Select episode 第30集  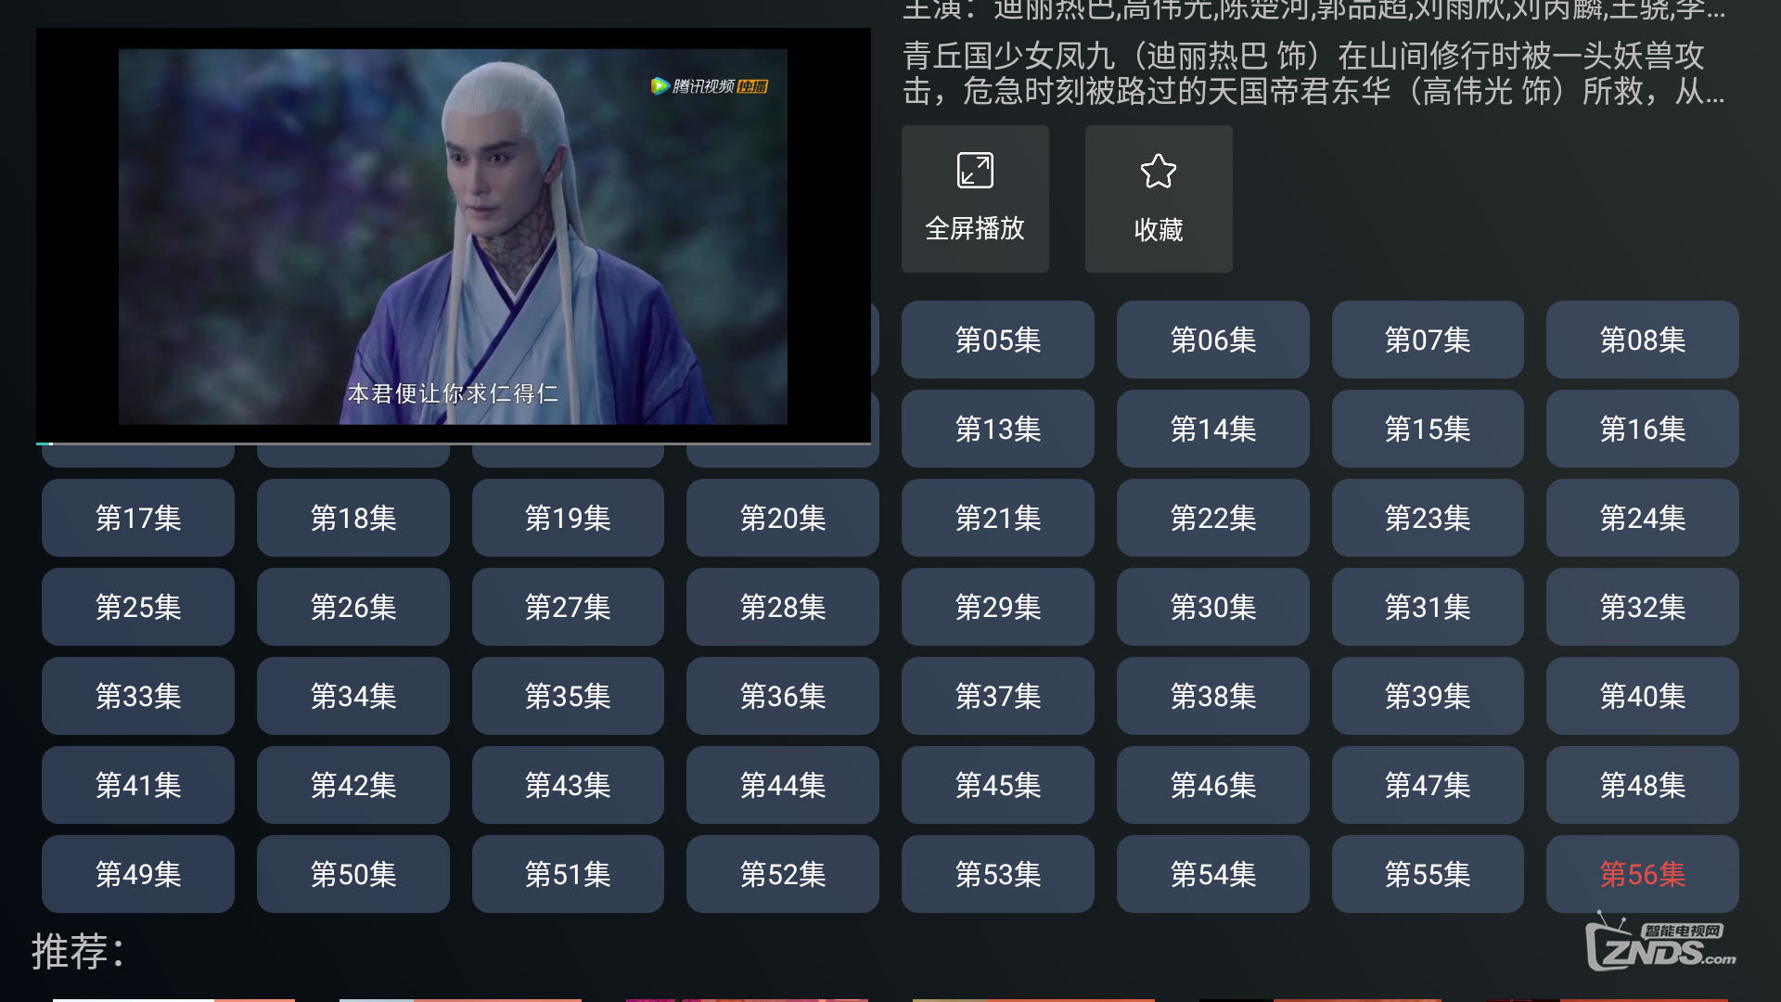[x=1213, y=607]
